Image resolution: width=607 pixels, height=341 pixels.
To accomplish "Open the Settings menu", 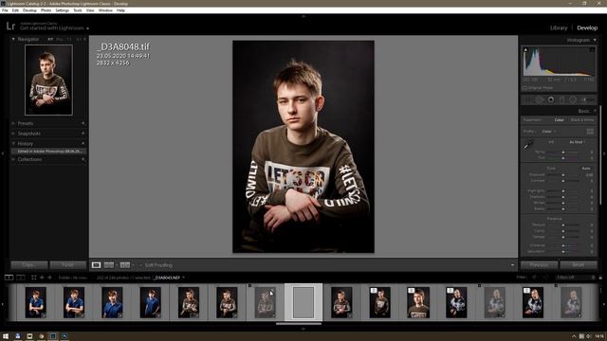I will tap(62, 10).
